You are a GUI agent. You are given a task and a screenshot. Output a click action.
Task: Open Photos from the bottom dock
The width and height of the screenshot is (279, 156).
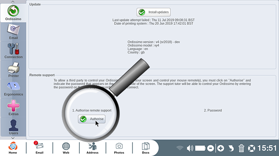119,148
